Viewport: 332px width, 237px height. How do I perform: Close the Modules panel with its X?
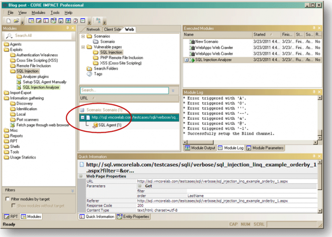coord(73,28)
